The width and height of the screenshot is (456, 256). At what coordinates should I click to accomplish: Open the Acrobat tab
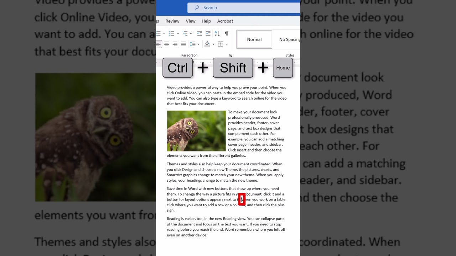(x=225, y=21)
